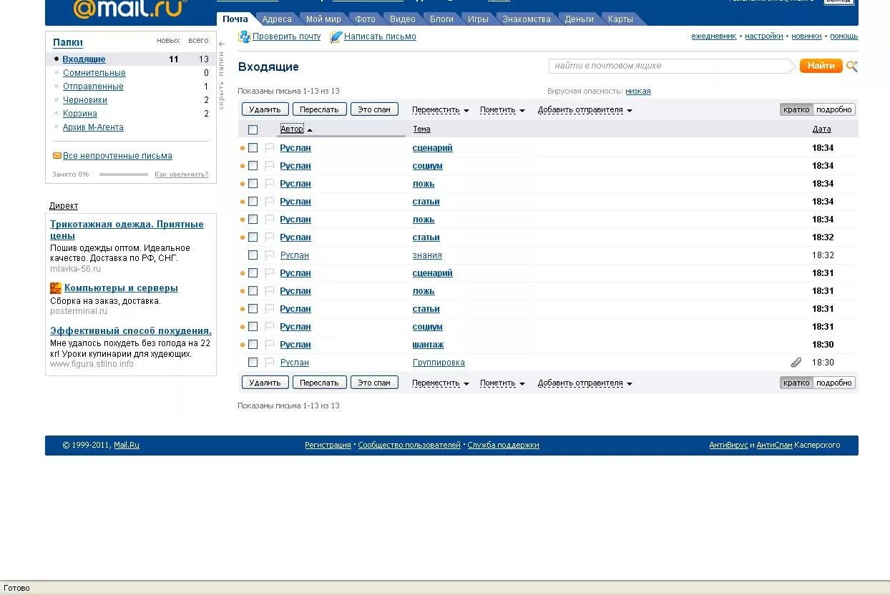Viewport: 890px width, 595px height.
Task: Click the Write letter pencil icon
Action: 336,36
